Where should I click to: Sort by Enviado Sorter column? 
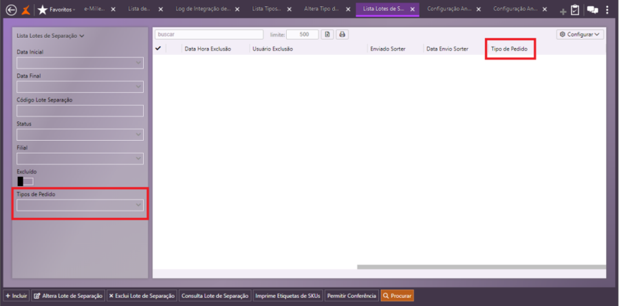click(388, 49)
